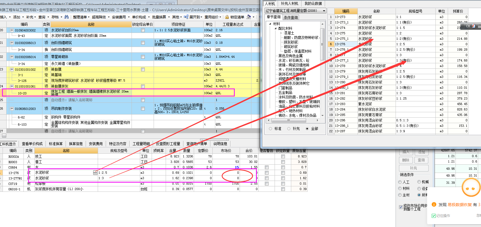The height and width of the screenshot is (227, 481).
Task: Click the paint bucket fill color icon
Action: tap(249, 17)
